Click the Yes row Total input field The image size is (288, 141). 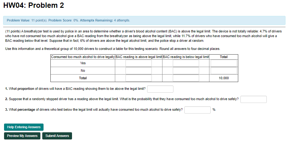coord(224,63)
